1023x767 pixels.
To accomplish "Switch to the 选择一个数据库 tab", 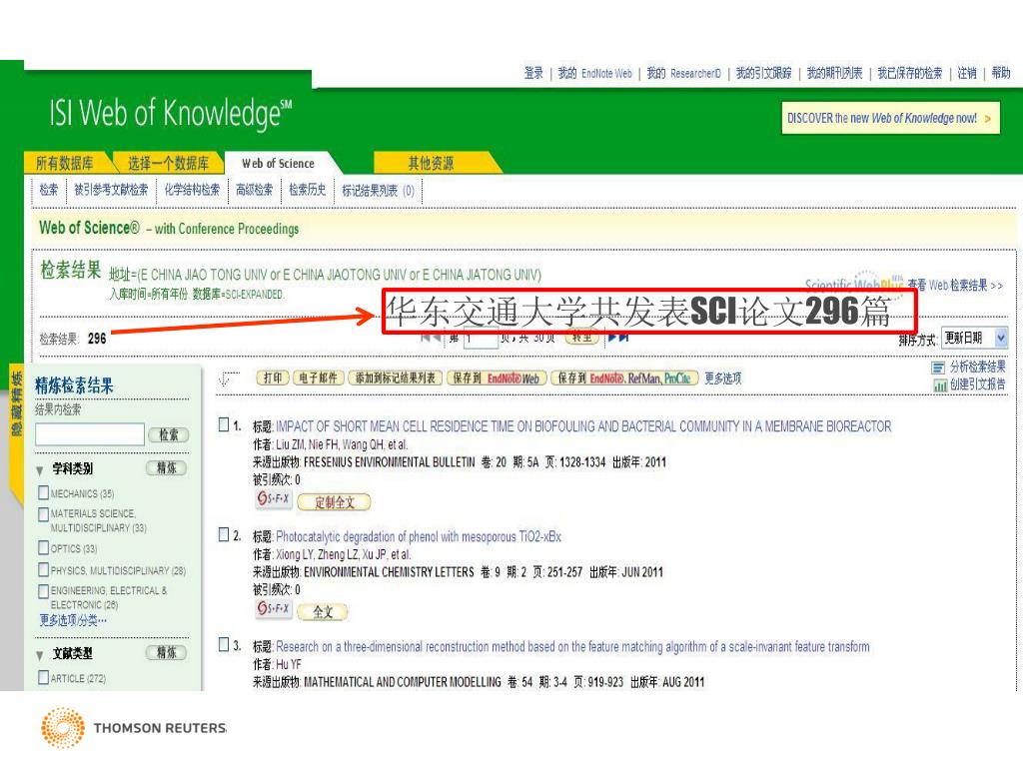I will click(x=168, y=163).
